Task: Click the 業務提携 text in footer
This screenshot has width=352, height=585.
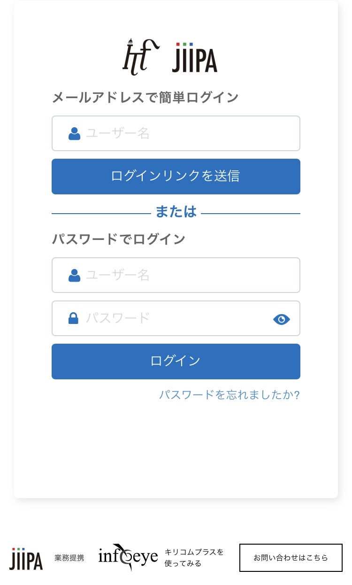Action: coord(69,558)
